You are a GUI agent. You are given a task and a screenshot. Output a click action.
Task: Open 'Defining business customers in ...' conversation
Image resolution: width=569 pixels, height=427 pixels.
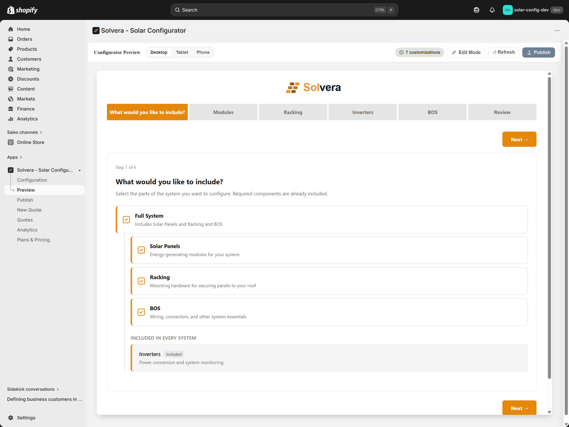[44, 399]
